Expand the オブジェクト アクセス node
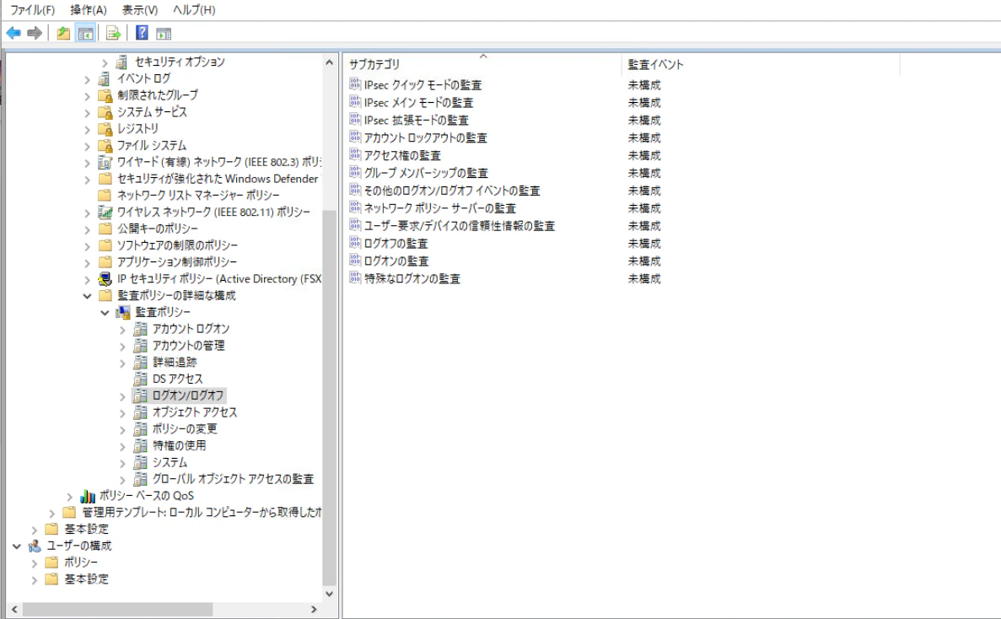 (x=122, y=413)
